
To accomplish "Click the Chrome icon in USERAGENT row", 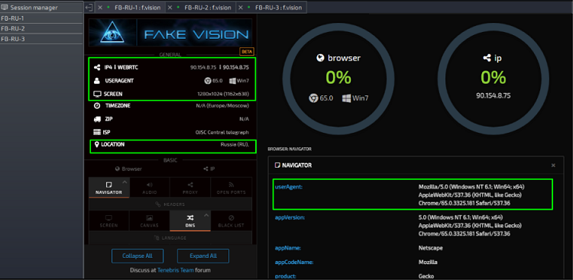I will (208, 81).
